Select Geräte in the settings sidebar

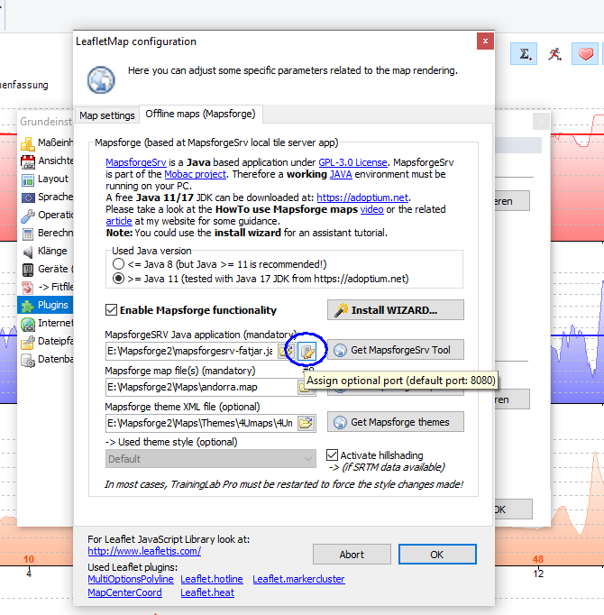(46, 269)
